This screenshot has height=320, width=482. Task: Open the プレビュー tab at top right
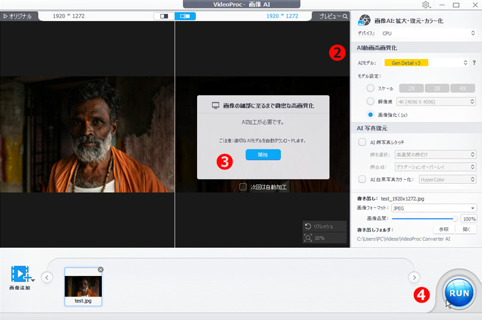tap(333, 16)
